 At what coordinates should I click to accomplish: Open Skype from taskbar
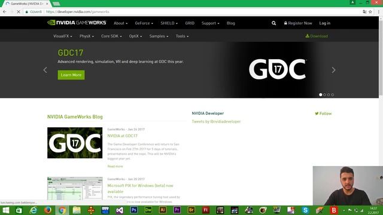tap(305, 210)
